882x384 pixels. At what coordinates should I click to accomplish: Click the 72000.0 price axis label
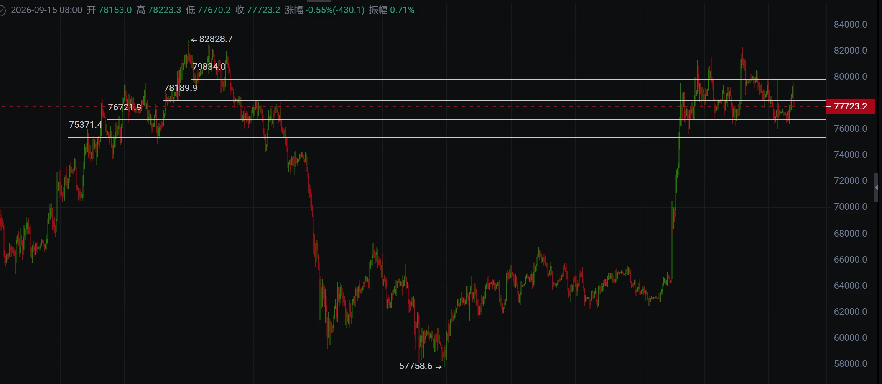(x=850, y=181)
